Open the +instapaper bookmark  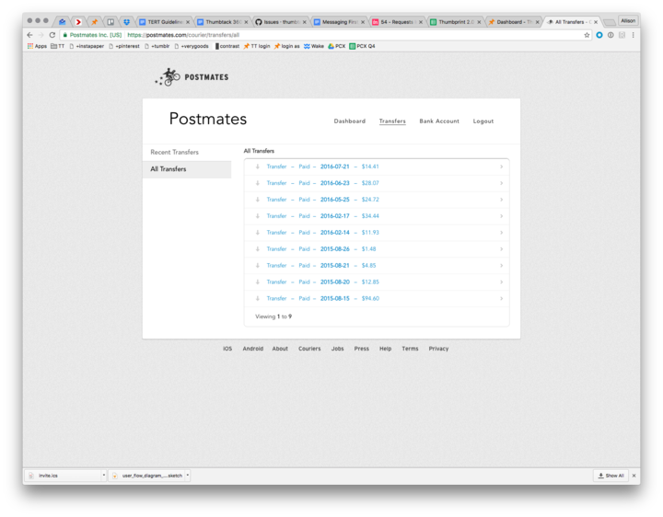pyautogui.click(x=87, y=46)
